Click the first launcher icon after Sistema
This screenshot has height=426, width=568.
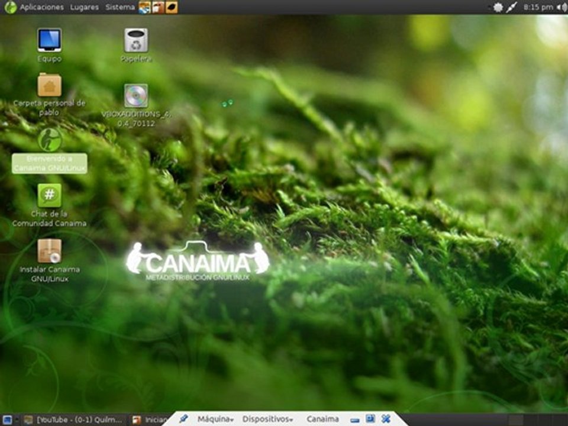[x=144, y=7]
